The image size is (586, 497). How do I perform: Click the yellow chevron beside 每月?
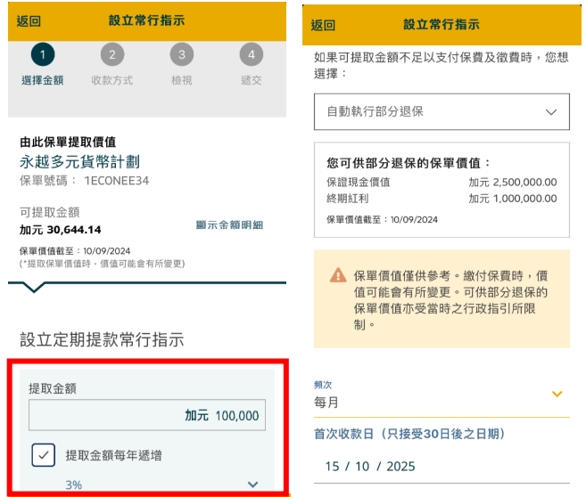point(557,395)
